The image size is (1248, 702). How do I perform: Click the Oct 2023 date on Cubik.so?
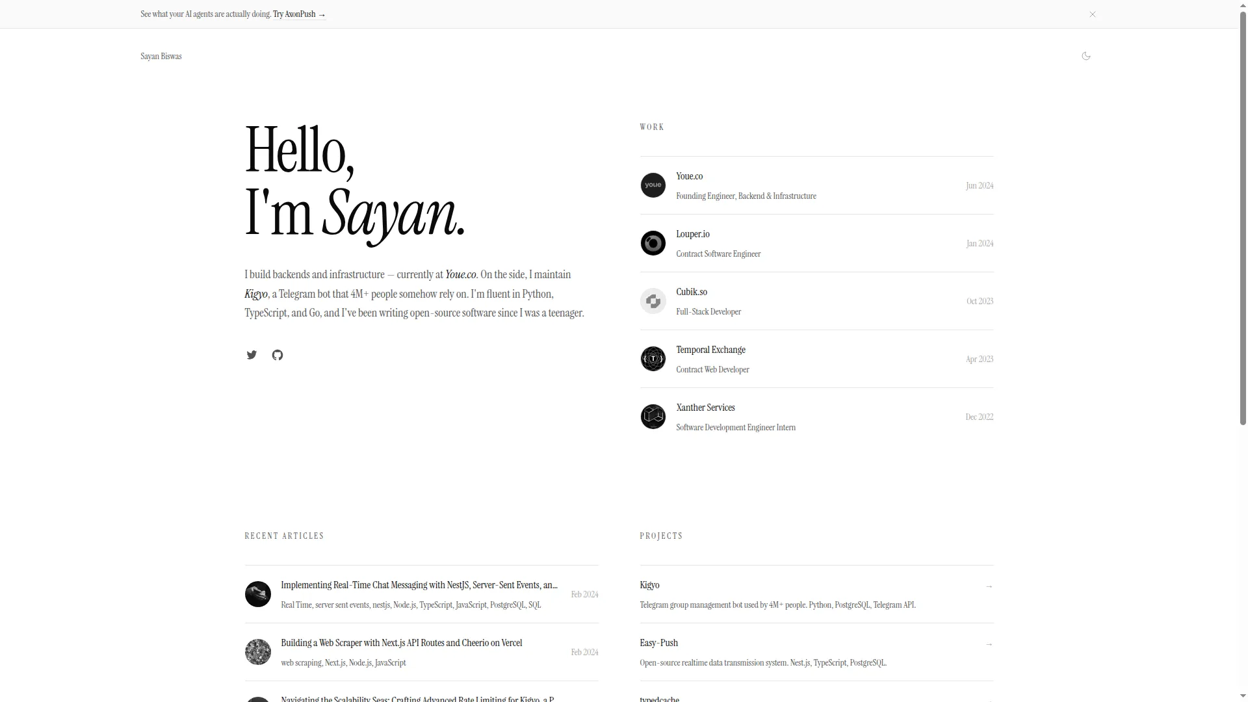click(980, 302)
